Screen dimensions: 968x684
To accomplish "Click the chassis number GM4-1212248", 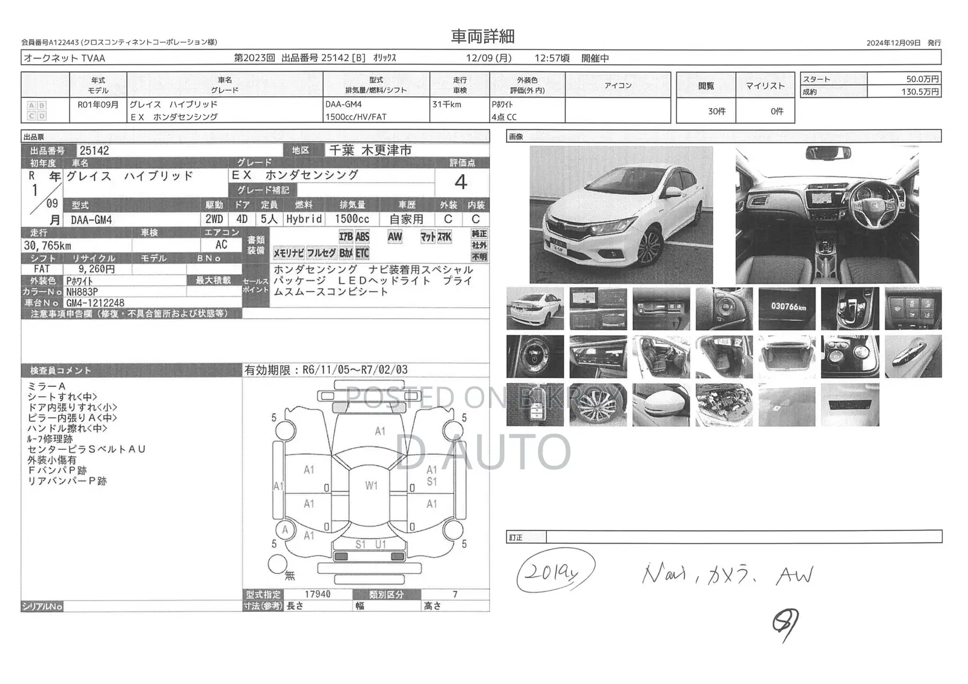I will 96,303.
